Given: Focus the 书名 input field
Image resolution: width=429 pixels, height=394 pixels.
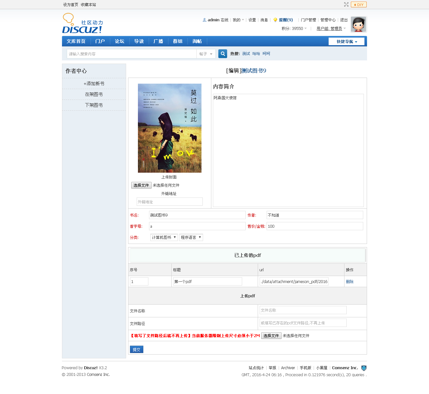Looking at the screenshot, I should pos(197,215).
